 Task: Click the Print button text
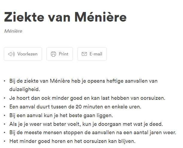(x=63, y=54)
